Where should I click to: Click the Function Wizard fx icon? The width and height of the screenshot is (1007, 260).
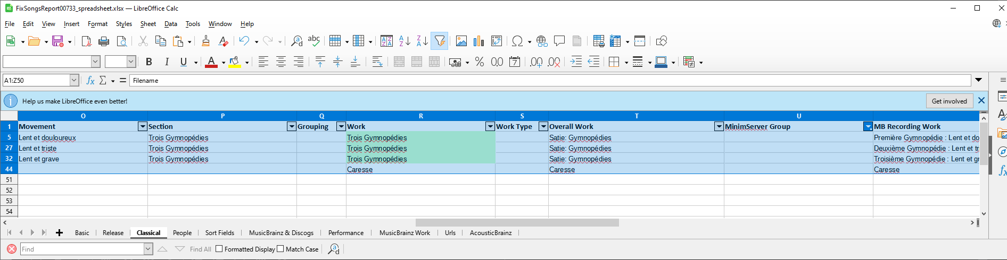[90, 80]
